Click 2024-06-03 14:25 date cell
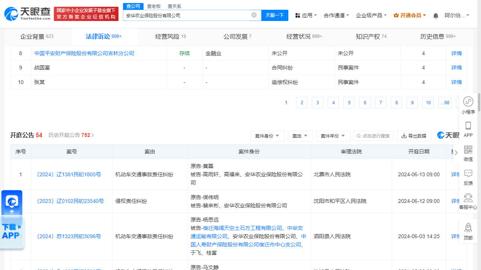The image size is (481, 270). coord(419,236)
